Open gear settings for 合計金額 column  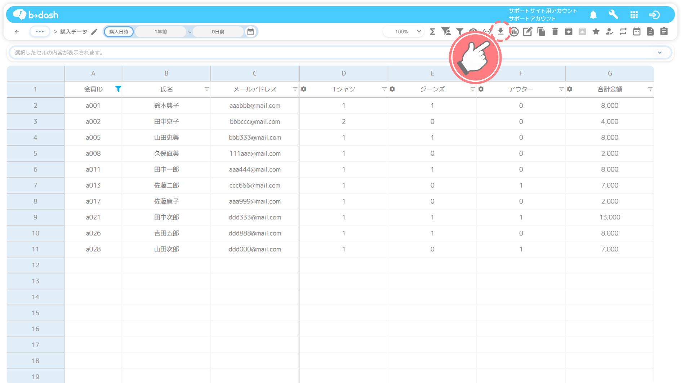click(x=570, y=89)
